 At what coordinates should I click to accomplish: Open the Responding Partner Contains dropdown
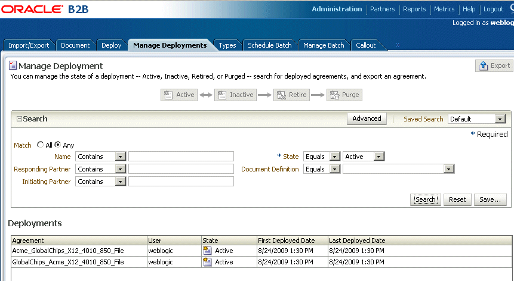click(101, 169)
